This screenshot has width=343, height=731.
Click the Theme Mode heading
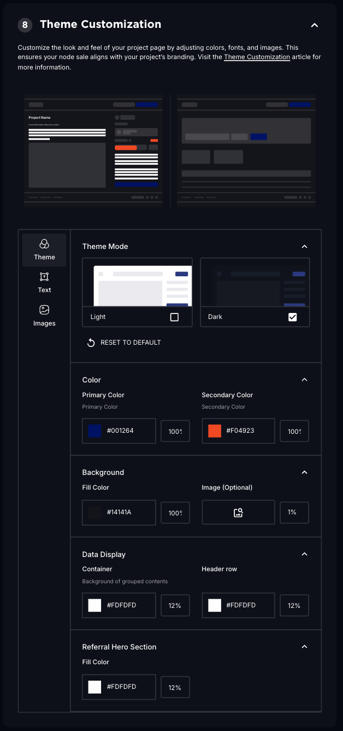[x=105, y=246]
